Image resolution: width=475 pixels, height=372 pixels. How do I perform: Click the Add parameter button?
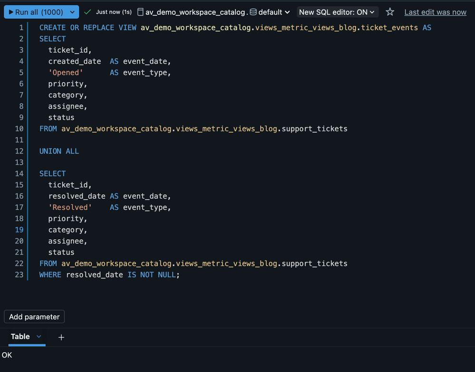34,316
